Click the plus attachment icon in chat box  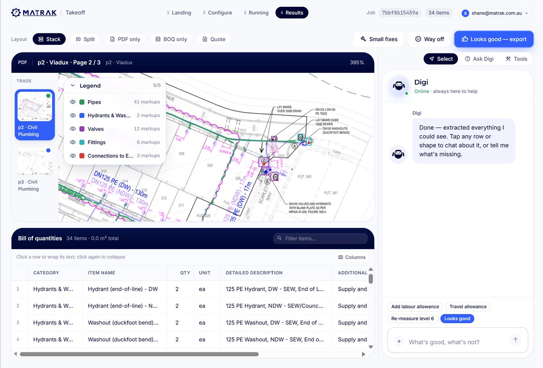tap(399, 342)
